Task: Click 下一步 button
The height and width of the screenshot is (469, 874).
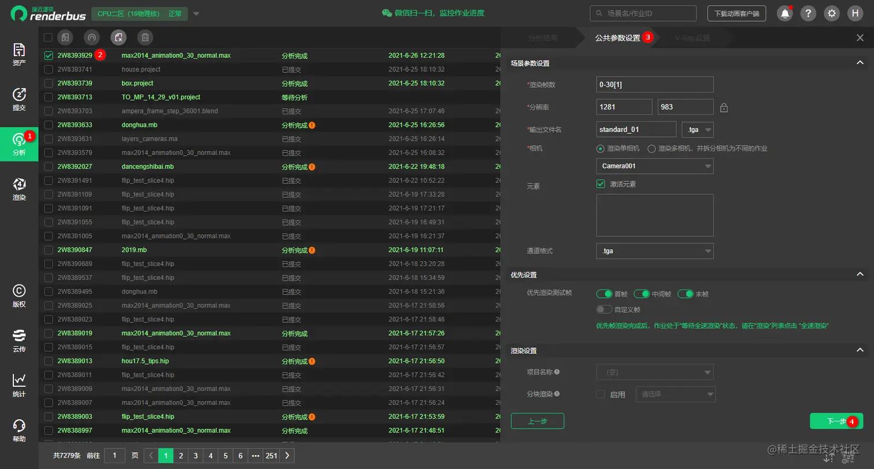Action: point(836,421)
